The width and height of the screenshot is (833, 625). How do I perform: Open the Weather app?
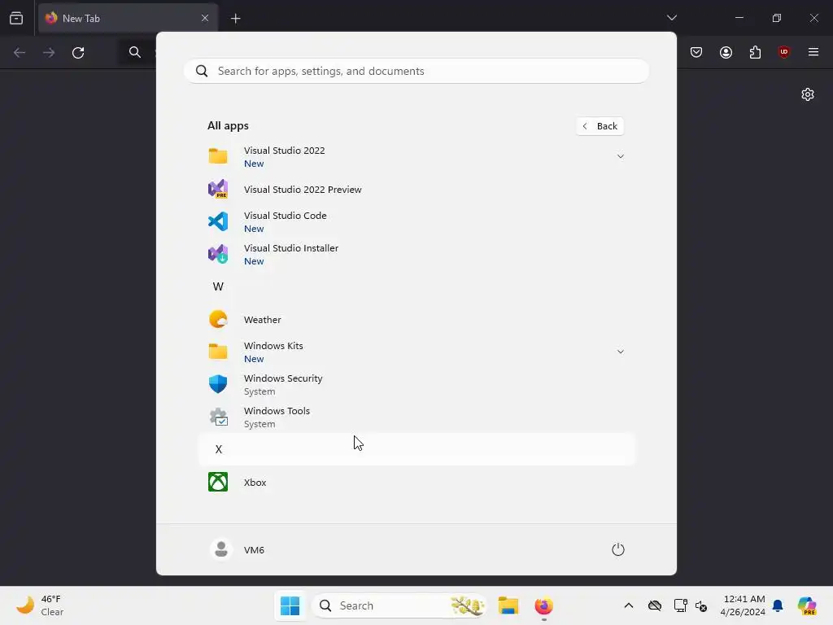tap(416, 319)
